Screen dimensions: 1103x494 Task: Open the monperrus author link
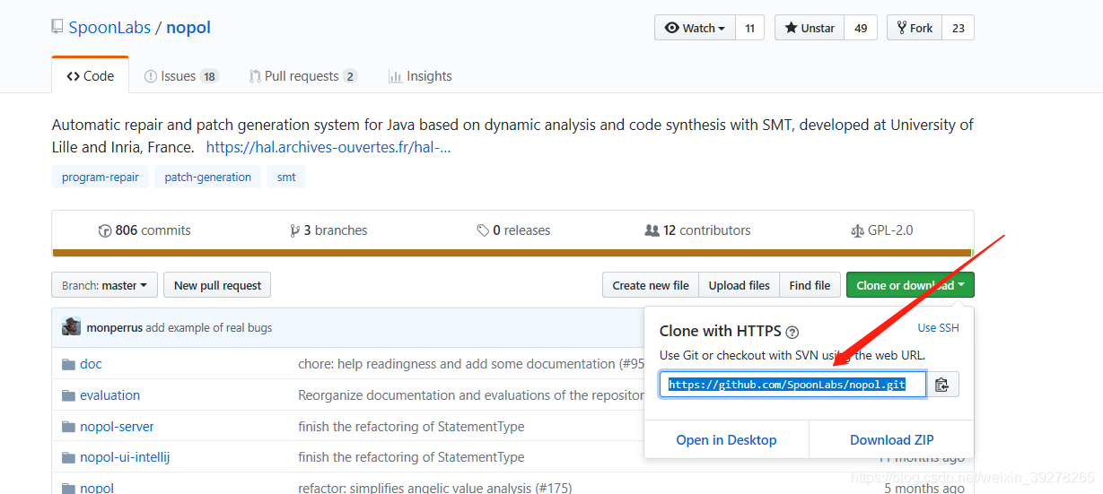click(x=114, y=328)
